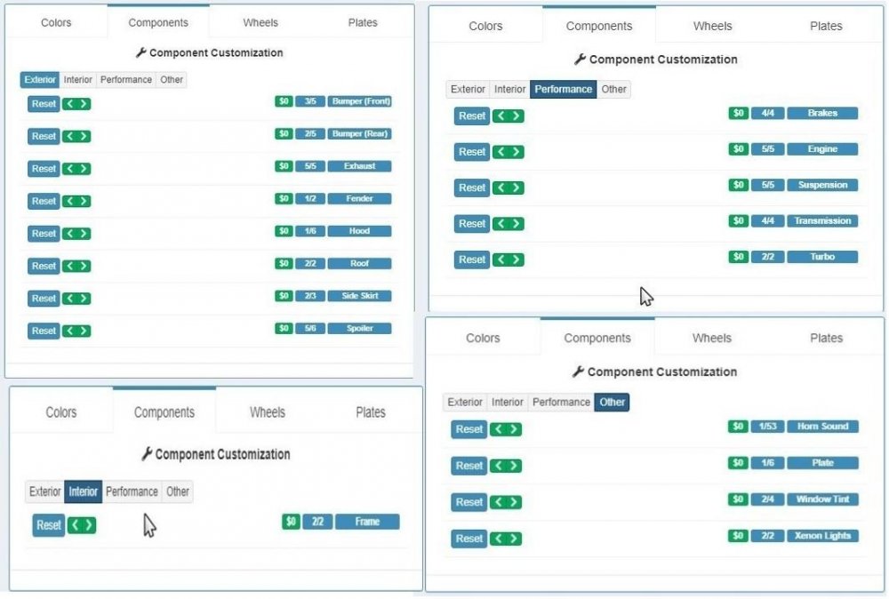Image resolution: width=889 pixels, height=599 pixels.
Task: Reset the Window Tint component
Action: (x=469, y=501)
